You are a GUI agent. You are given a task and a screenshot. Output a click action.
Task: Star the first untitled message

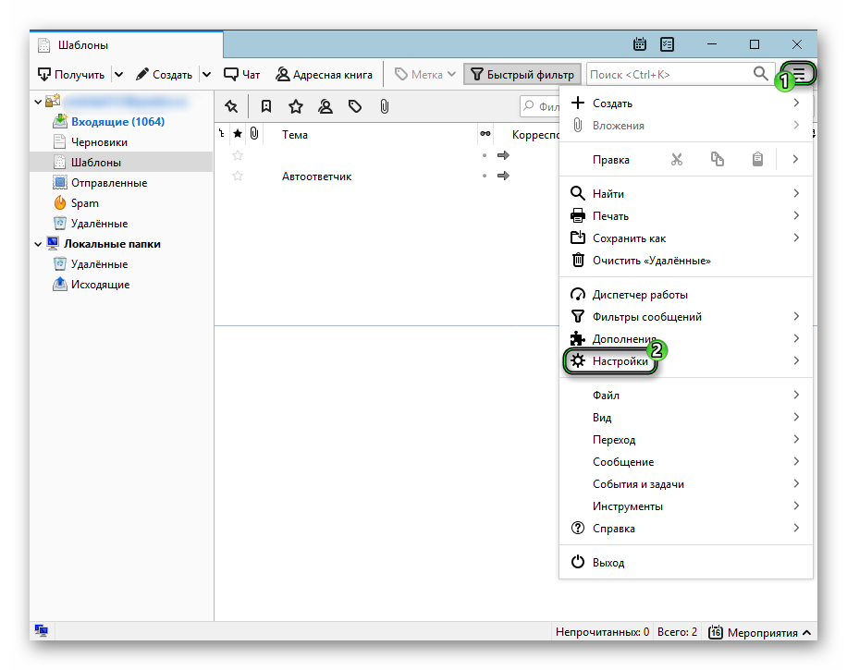[x=238, y=155]
